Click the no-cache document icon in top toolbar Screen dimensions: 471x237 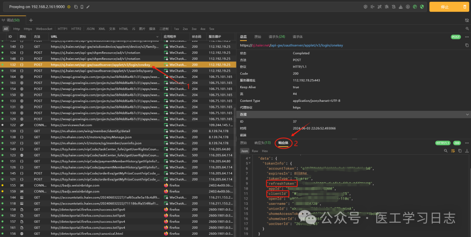coord(393,7)
